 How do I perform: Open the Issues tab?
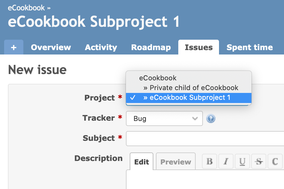[x=199, y=47]
